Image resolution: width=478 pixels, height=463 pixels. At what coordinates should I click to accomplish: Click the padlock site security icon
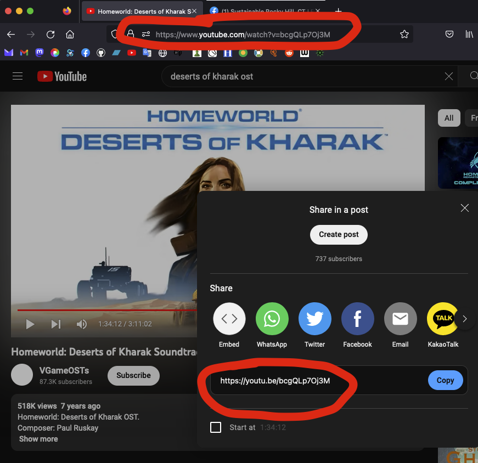click(131, 34)
